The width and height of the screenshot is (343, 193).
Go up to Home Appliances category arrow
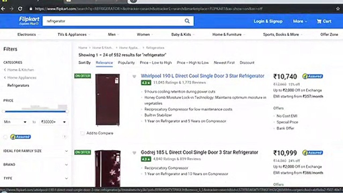click(x=5, y=77)
